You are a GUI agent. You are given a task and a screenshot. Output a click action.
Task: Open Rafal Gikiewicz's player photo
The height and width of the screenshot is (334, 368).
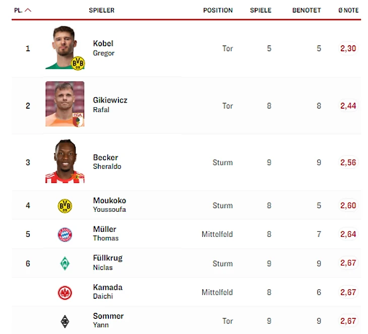[x=65, y=104]
